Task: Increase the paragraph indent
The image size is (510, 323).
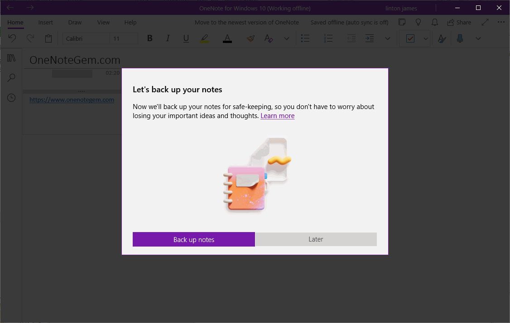Action: pyautogui.click(x=370, y=38)
